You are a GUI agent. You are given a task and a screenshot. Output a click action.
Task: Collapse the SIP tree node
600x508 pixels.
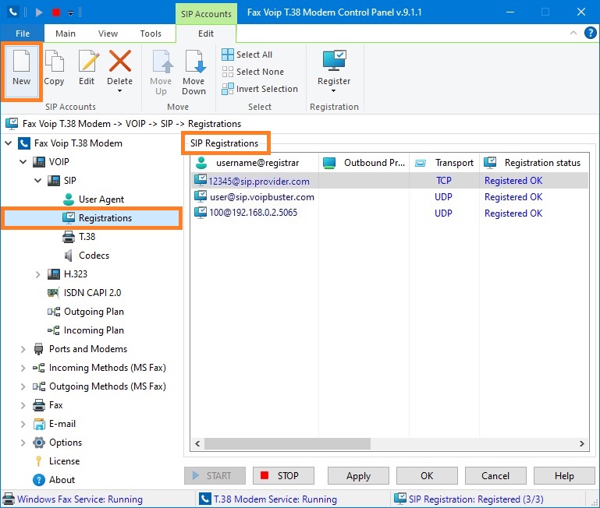[38, 181]
